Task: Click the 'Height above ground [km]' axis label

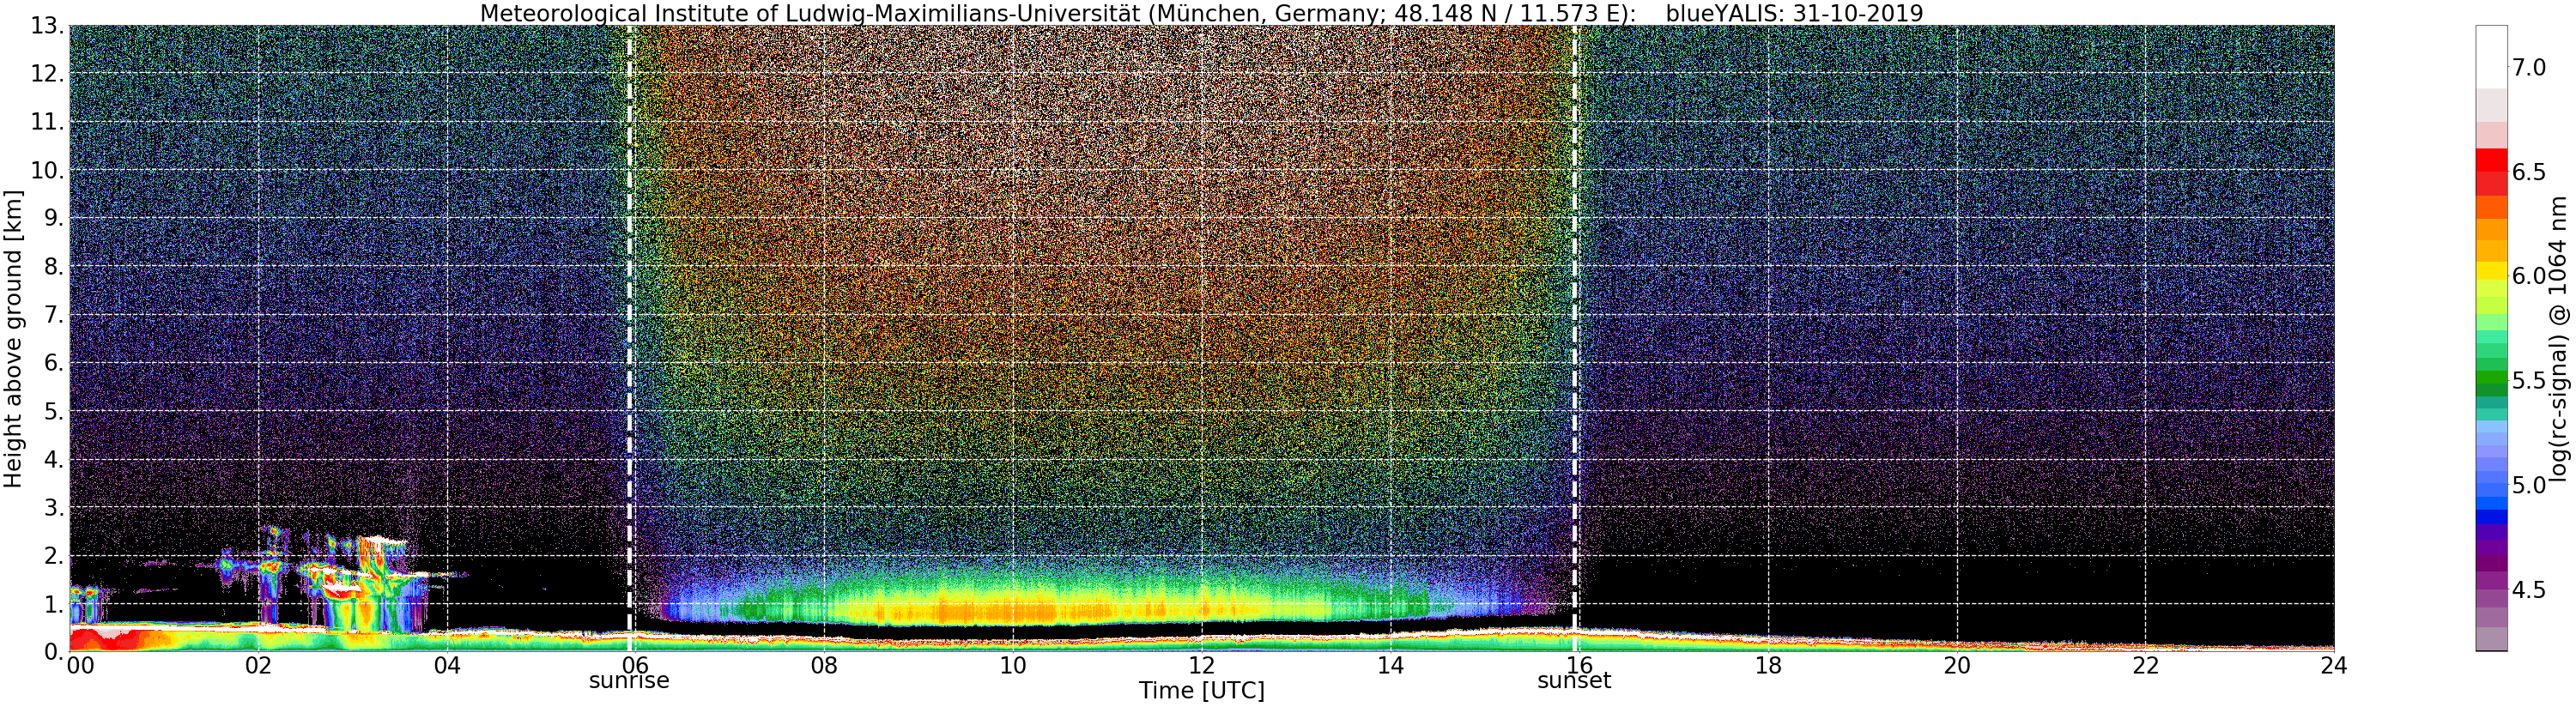Action: click(x=13, y=339)
